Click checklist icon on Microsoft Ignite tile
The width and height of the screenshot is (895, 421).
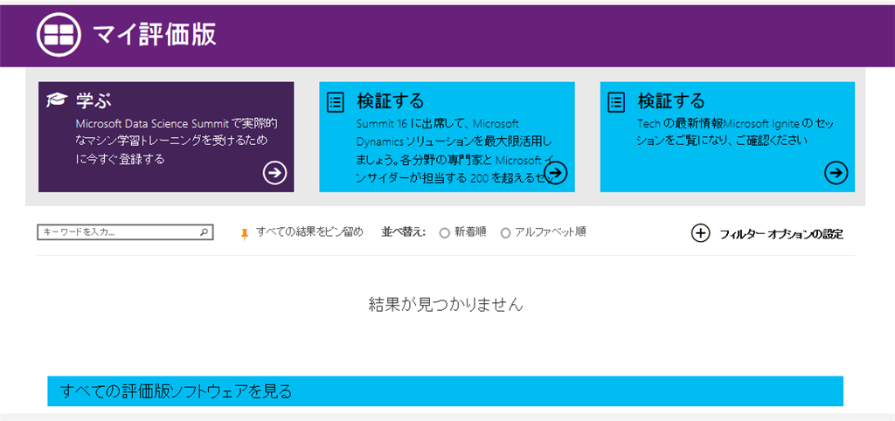click(616, 103)
